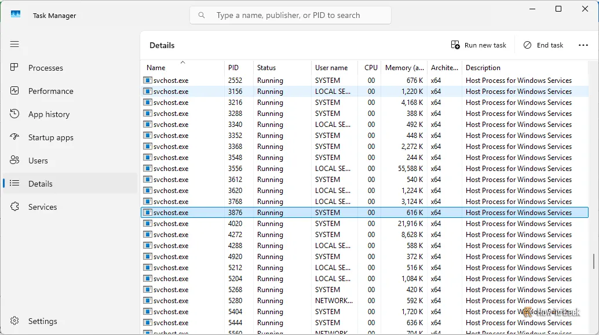Image resolution: width=599 pixels, height=335 pixels.
Task: Open the three-dot more options menu
Action: 583,45
